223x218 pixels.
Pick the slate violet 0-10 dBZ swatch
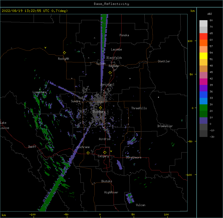(203, 121)
